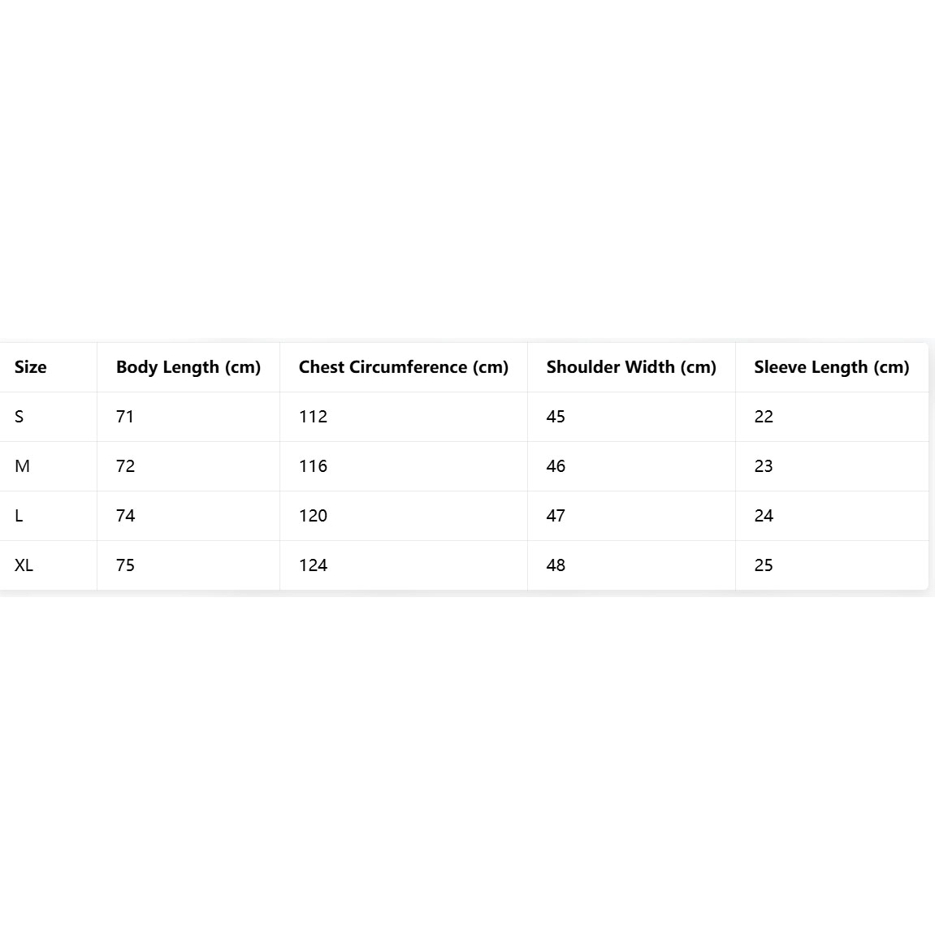Click shoulder width value 46
The image size is (935, 935).
(556, 466)
